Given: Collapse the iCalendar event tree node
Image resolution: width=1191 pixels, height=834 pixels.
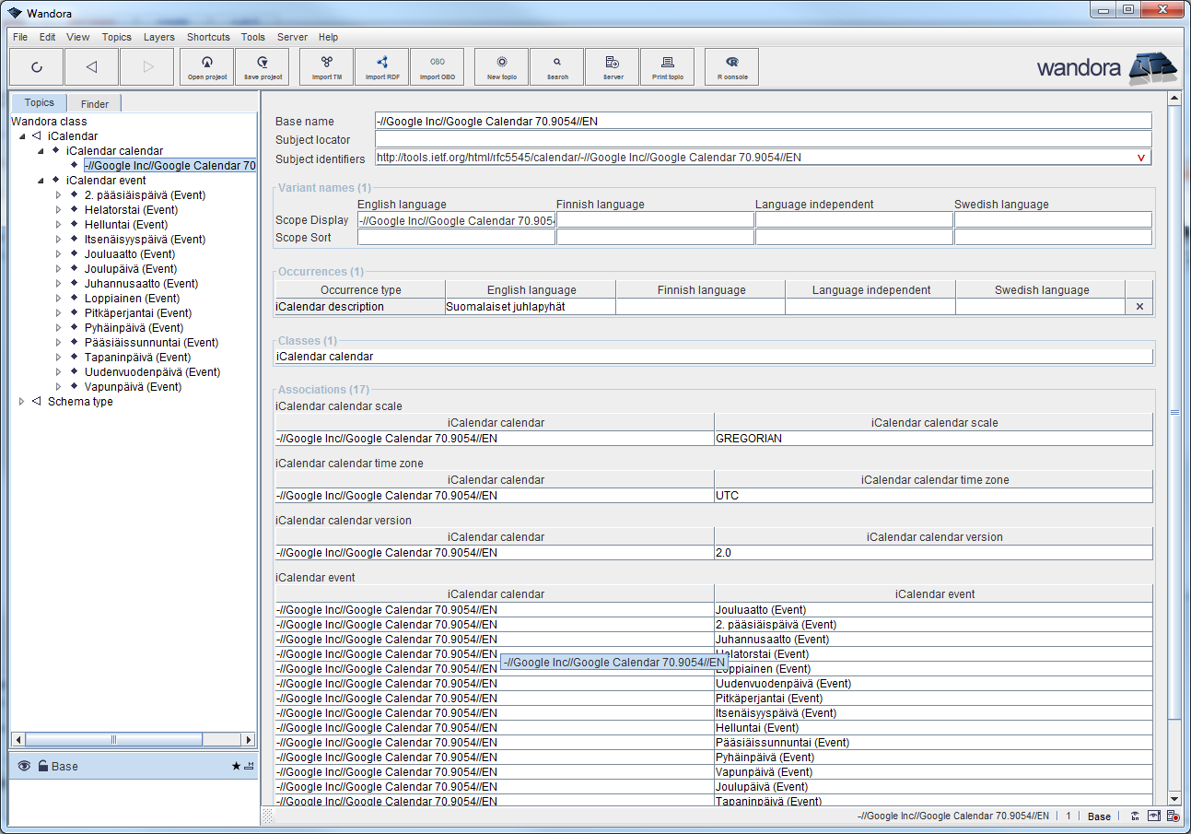Looking at the screenshot, I should pyautogui.click(x=39, y=180).
